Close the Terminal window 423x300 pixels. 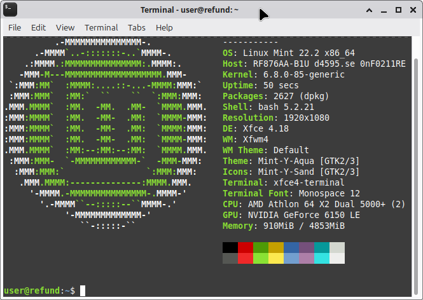[x=413, y=10]
